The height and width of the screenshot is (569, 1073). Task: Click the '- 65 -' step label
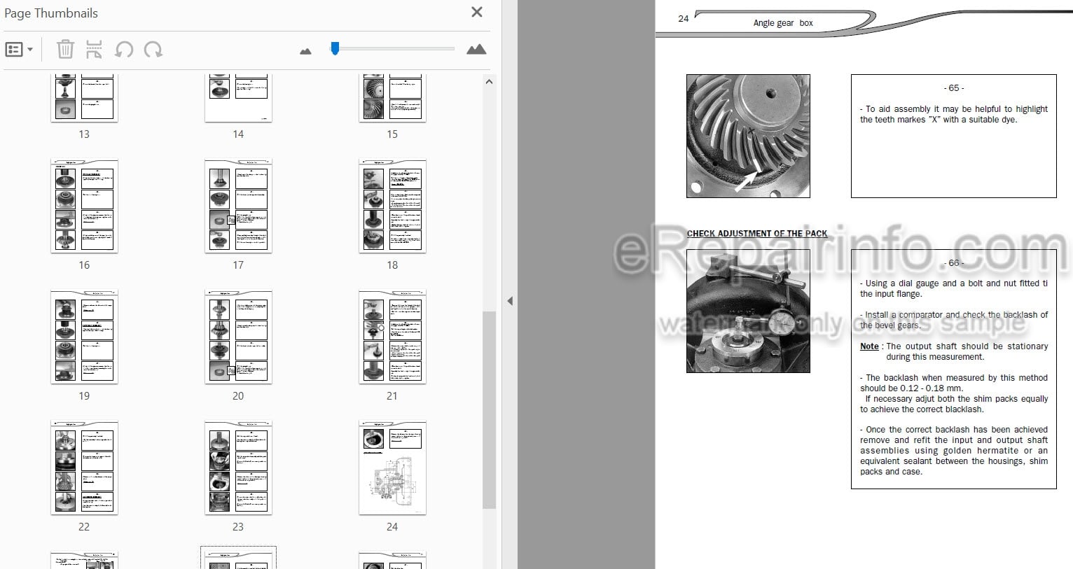coord(953,88)
